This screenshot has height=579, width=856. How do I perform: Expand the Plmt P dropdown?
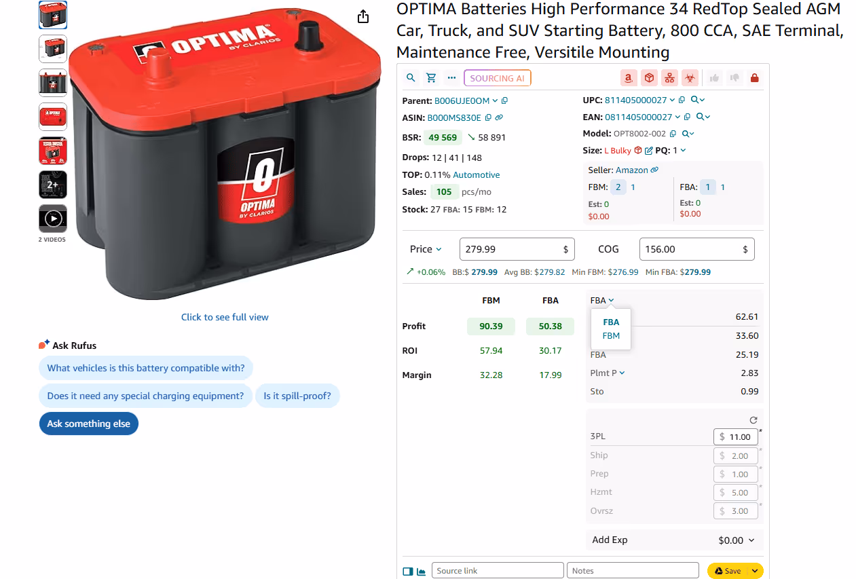[x=608, y=373]
